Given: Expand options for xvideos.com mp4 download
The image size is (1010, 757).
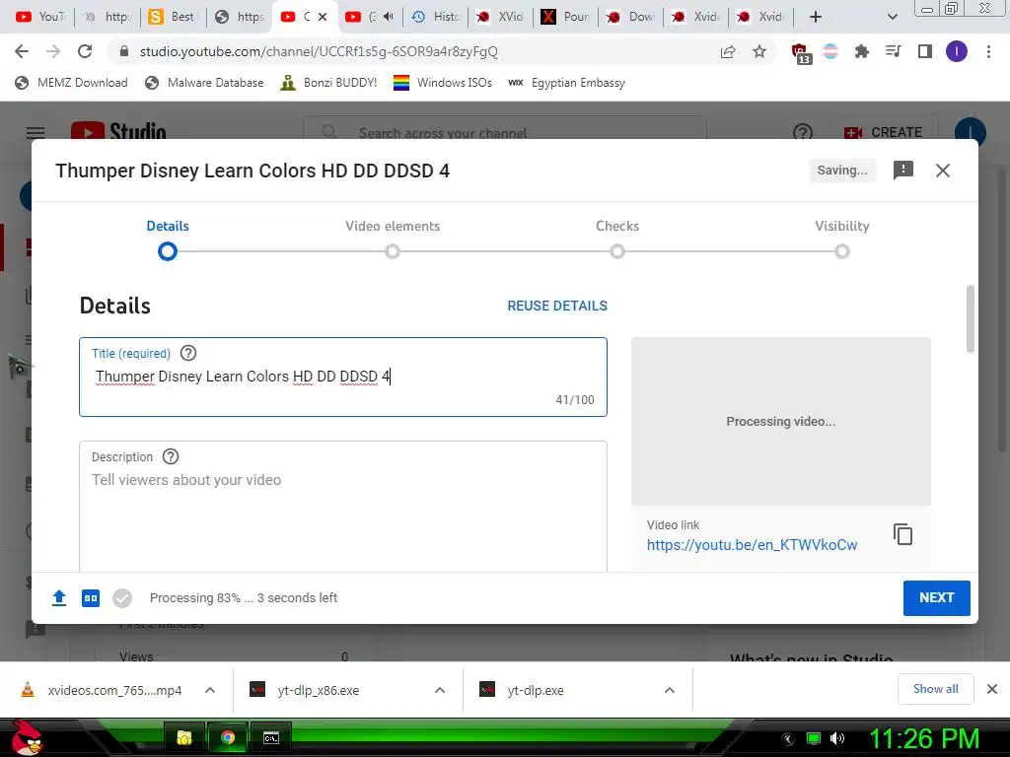Looking at the screenshot, I should [x=210, y=690].
